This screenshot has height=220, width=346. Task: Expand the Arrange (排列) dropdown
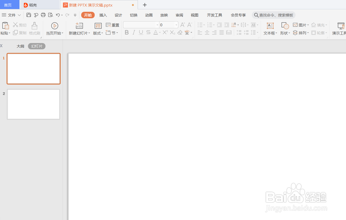(x=308, y=33)
